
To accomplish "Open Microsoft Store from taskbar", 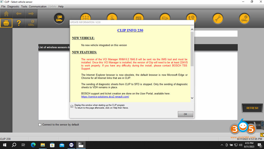I will click(x=52, y=145).
